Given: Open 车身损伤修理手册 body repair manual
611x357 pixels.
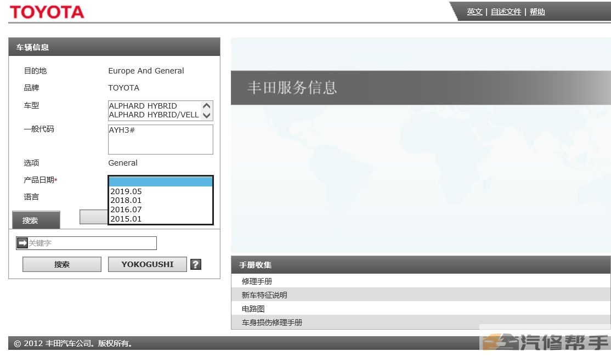Looking at the screenshot, I should click(x=421, y=322).
